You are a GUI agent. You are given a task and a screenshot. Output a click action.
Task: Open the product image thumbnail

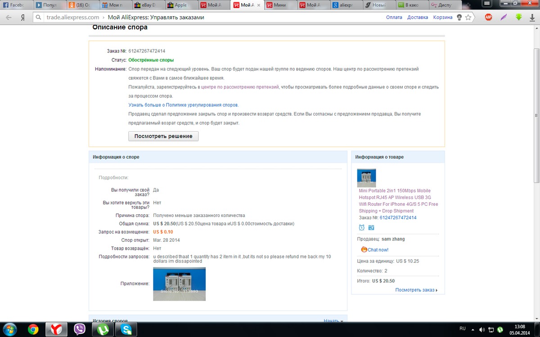coord(366,178)
